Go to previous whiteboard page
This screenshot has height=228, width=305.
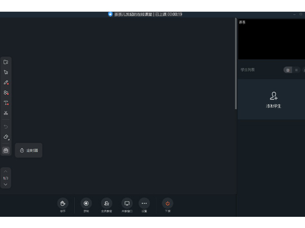pos(6,171)
